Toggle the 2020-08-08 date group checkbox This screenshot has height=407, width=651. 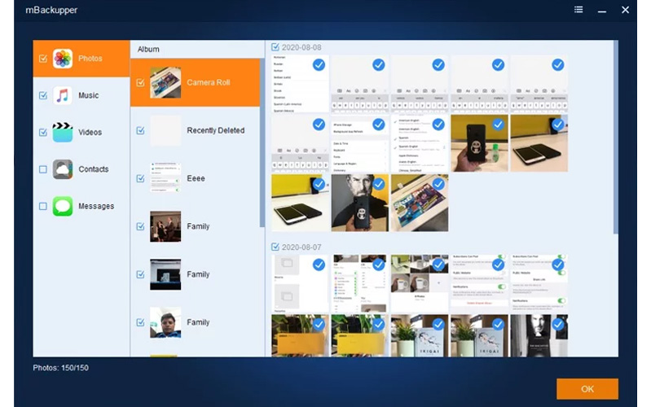pyautogui.click(x=275, y=47)
